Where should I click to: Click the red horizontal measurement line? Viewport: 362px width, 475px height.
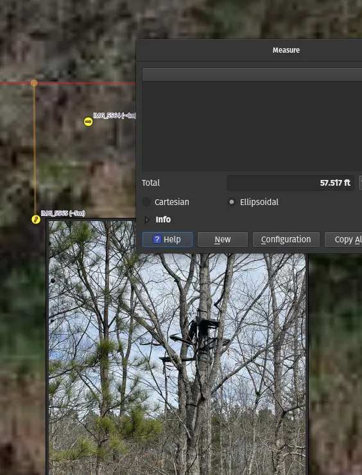click(86, 83)
